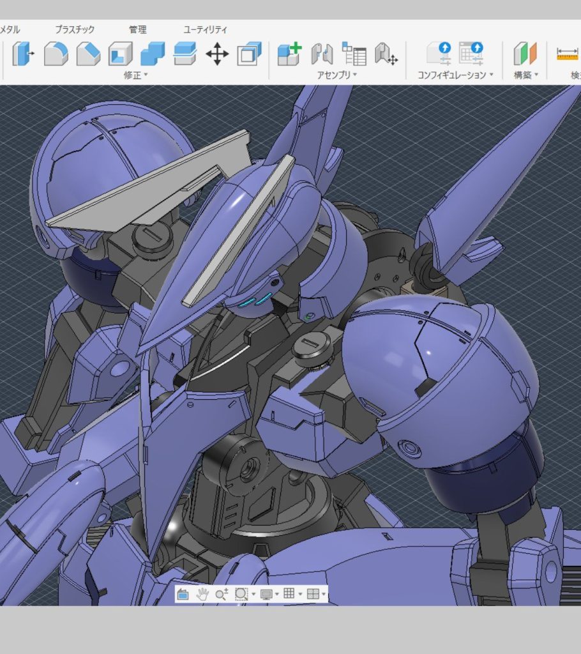Image resolution: width=581 pixels, height=654 pixels.
Task: Open the 構築 dropdown
Action: (526, 75)
